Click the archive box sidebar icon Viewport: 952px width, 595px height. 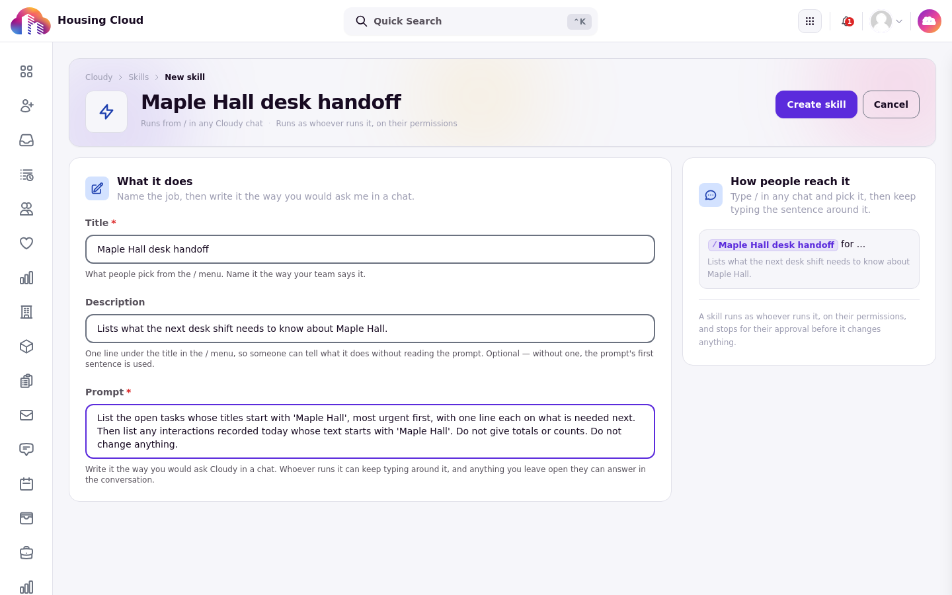(x=26, y=518)
